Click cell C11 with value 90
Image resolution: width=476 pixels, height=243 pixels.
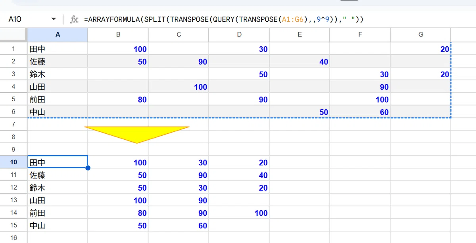pyautogui.click(x=178, y=175)
